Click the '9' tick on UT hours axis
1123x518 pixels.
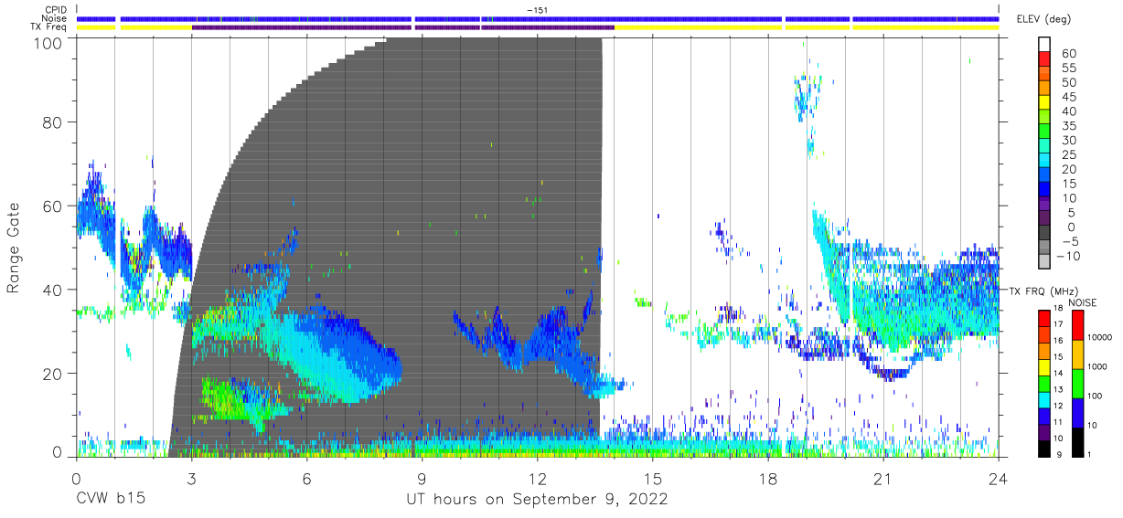coord(422,478)
